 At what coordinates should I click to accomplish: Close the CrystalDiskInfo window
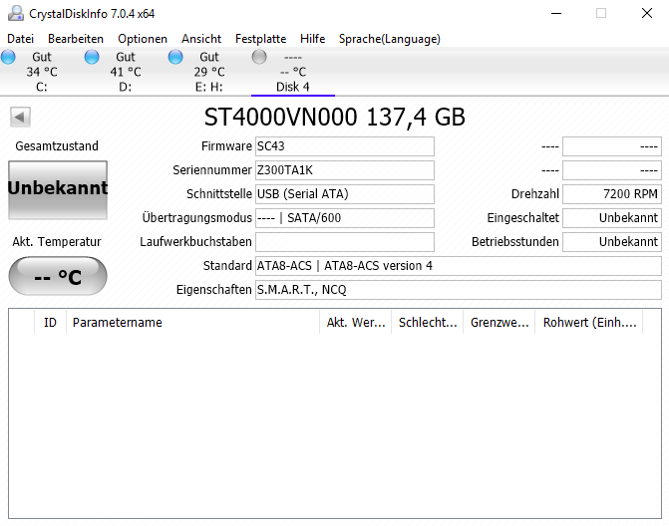coord(647,13)
